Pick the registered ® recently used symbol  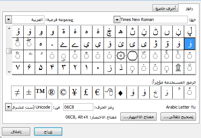(52, 93)
